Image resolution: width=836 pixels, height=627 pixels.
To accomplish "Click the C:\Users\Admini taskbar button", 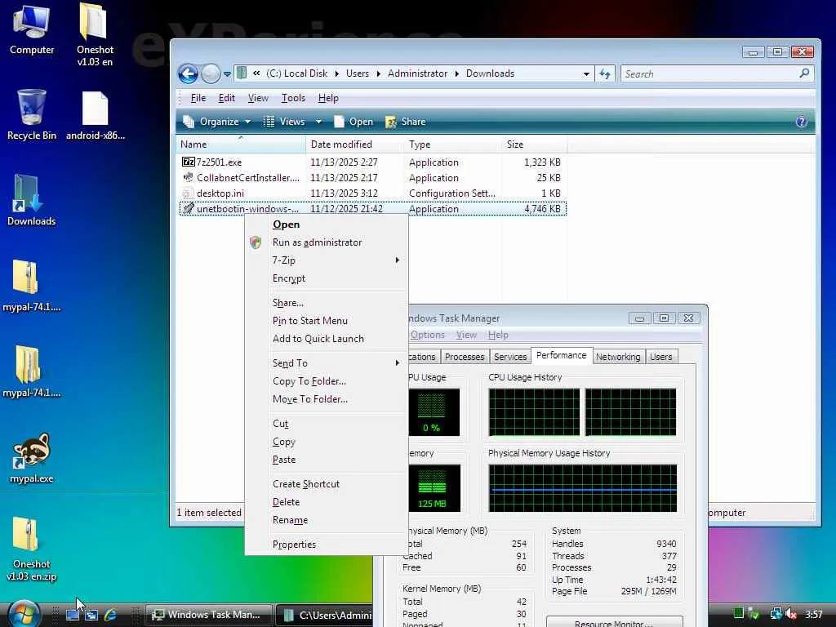I will pyautogui.click(x=325, y=615).
